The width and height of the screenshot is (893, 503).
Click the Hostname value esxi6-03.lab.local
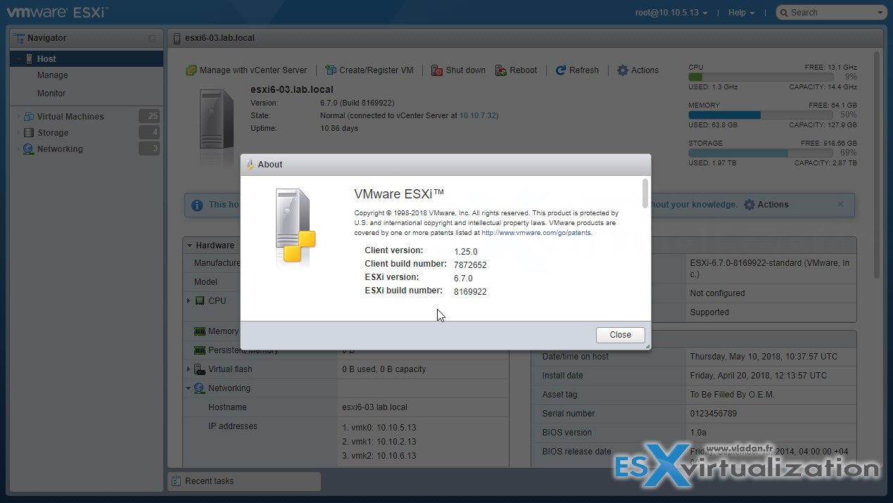pos(374,407)
